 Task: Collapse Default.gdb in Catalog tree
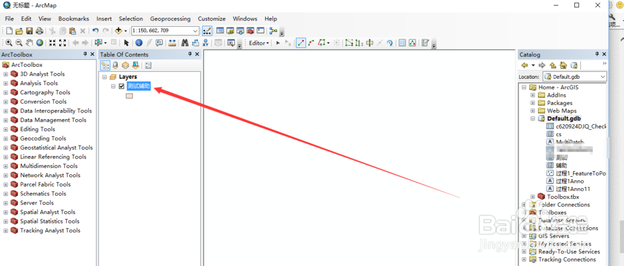tap(533, 119)
